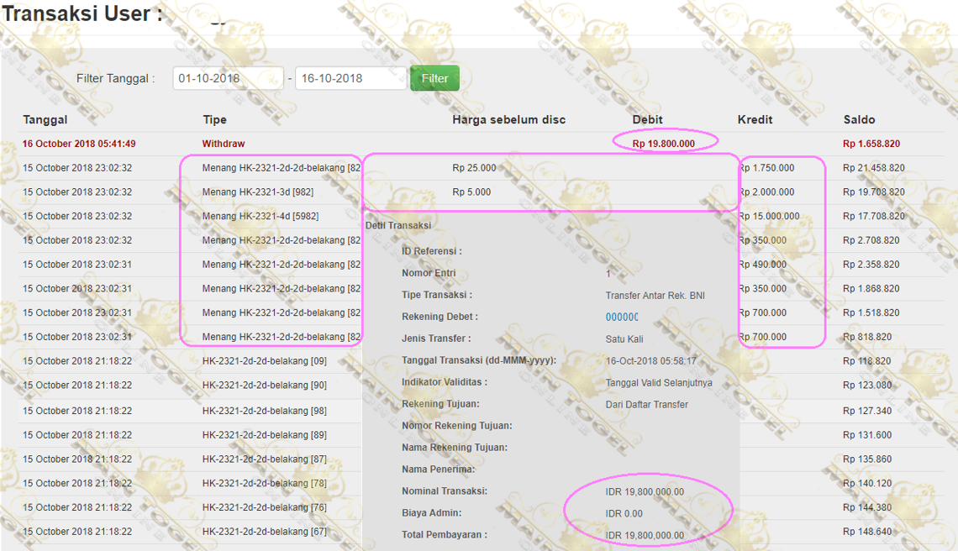
Task: Click the Harga sebelum disc column header
Action: pos(508,120)
